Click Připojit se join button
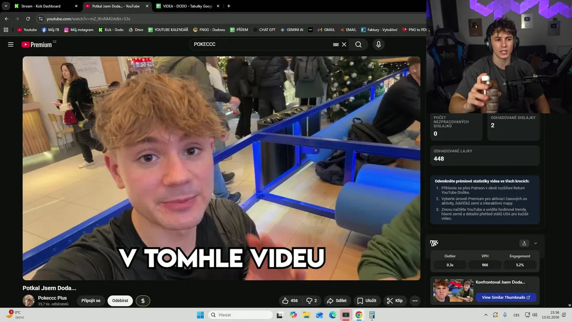 tap(91, 301)
